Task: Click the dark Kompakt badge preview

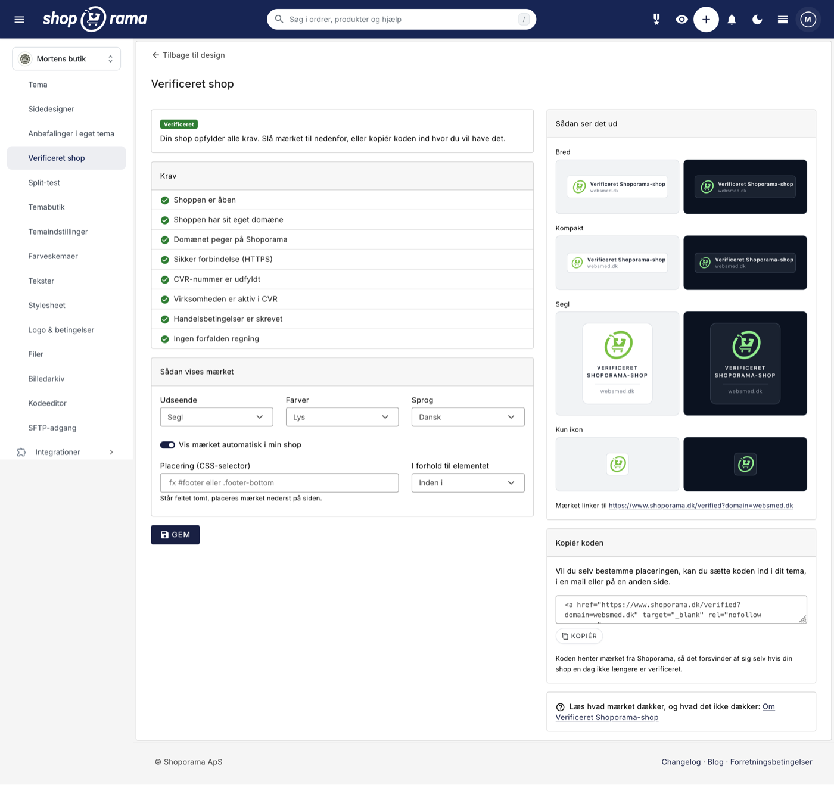Action: point(745,263)
